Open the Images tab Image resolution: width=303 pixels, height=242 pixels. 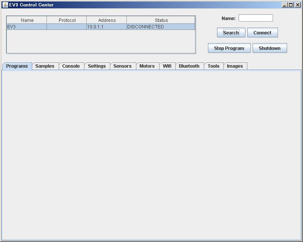tap(235, 66)
